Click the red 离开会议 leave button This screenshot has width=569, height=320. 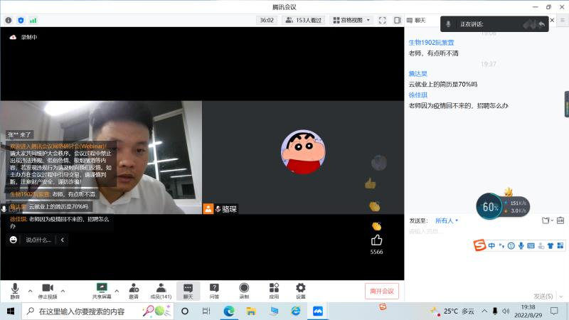[x=383, y=291]
